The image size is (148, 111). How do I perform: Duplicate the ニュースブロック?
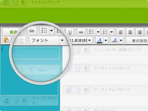click(15, 101)
